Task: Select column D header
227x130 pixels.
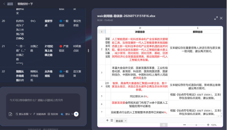Action: pyautogui.click(x=140, y=28)
